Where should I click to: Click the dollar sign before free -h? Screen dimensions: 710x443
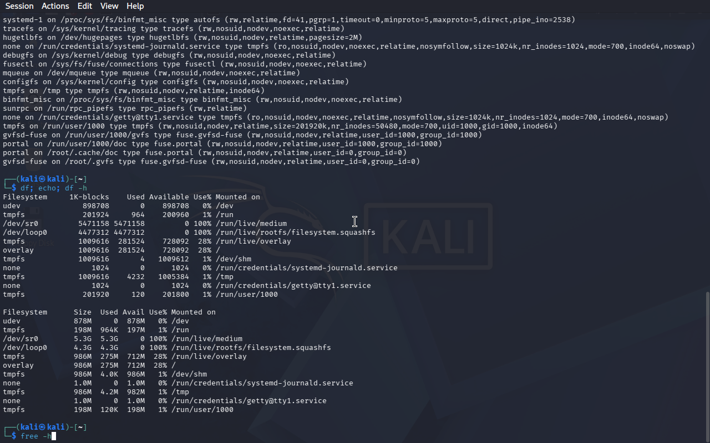(x=14, y=436)
